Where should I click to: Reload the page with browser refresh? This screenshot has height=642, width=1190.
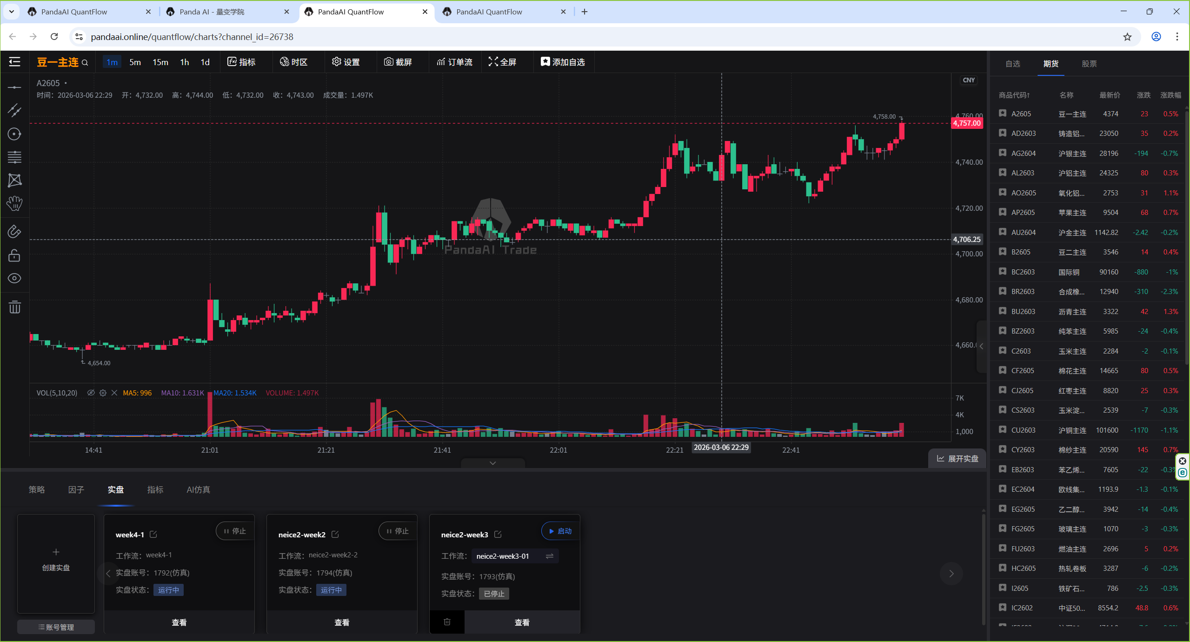click(54, 37)
